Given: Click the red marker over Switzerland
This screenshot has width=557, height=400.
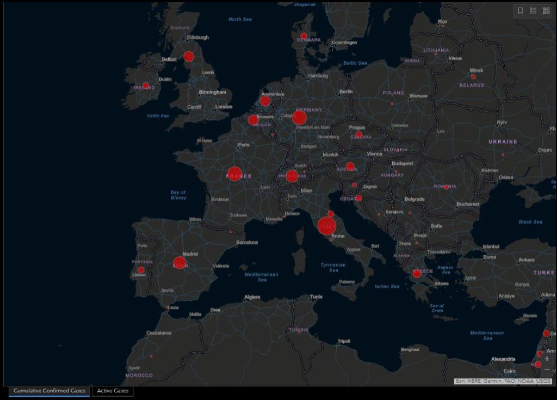Looking at the screenshot, I should (x=292, y=176).
